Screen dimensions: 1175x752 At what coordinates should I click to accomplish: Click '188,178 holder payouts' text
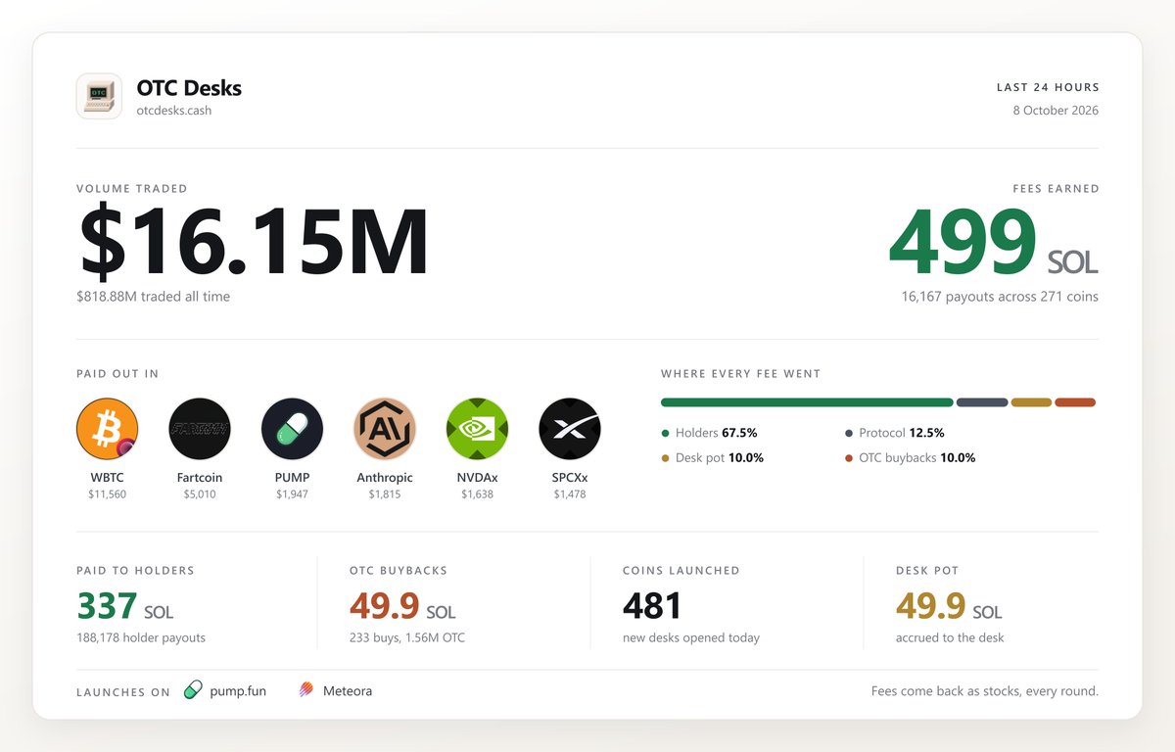141,638
